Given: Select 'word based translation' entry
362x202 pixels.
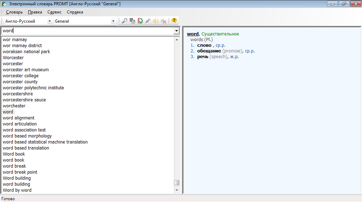Looking at the screenshot, I should tap(26, 148).
